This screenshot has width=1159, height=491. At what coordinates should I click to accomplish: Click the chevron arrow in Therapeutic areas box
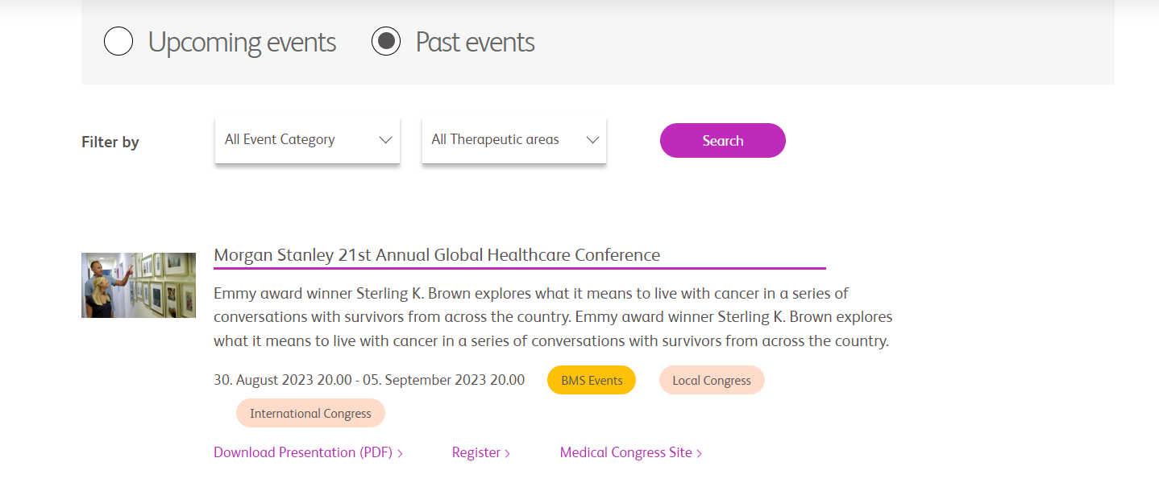click(592, 140)
